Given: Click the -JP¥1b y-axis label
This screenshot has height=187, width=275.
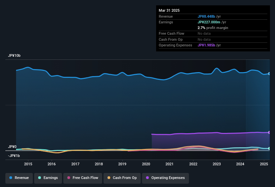Looking at the screenshot, I should [14, 156].
